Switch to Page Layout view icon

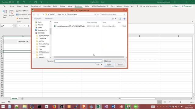click(x=165, y=102)
